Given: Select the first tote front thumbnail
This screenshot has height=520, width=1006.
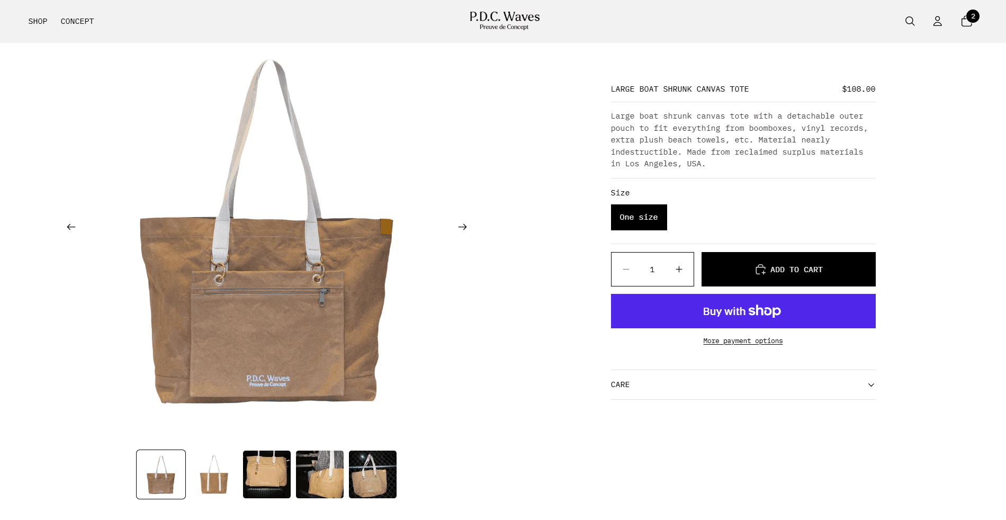Looking at the screenshot, I should [x=161, y=474].
